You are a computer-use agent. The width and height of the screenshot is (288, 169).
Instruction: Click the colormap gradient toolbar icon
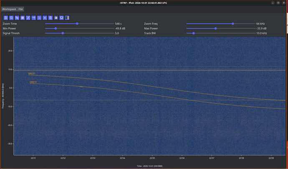67,18
